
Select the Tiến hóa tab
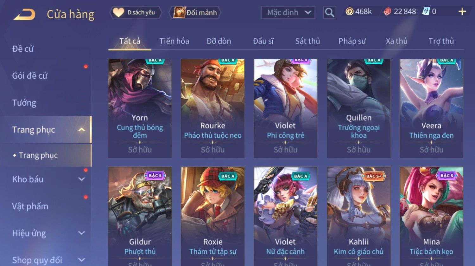(174, 41)
